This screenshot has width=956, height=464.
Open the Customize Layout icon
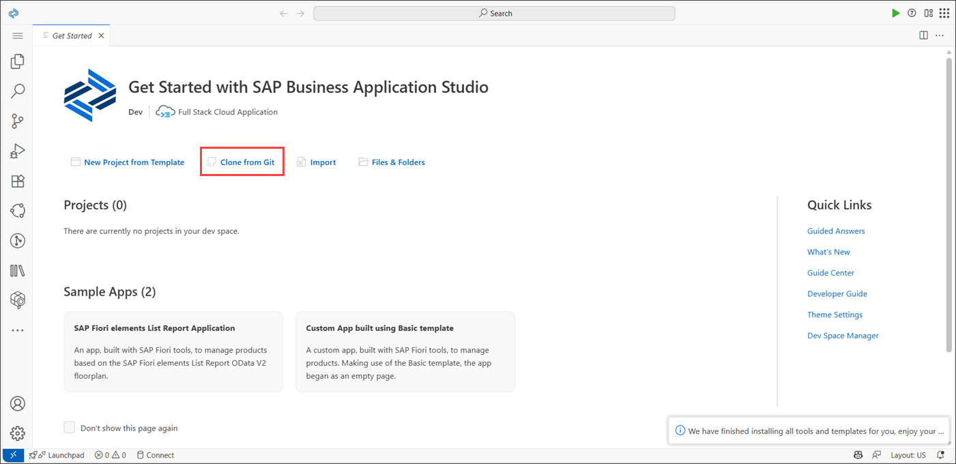point(929,13)
